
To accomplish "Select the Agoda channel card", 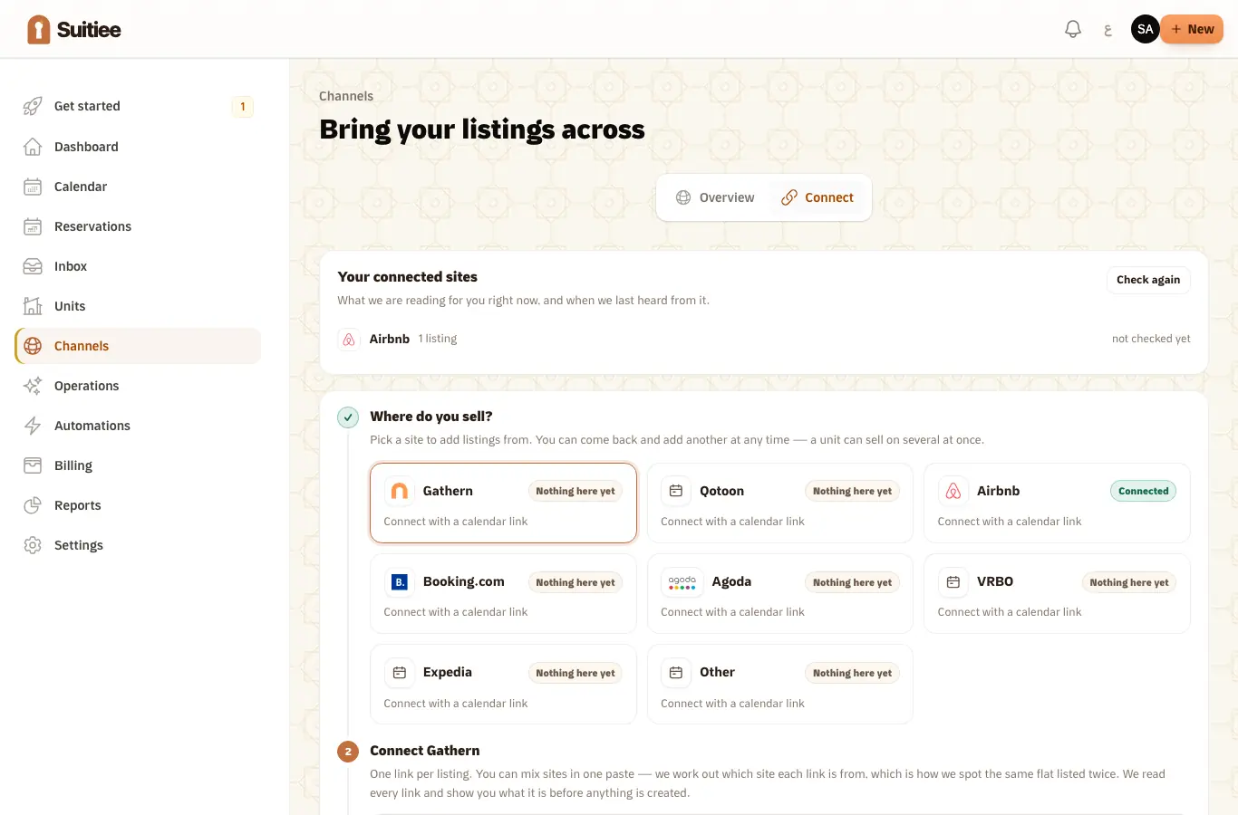I will 780,593.
